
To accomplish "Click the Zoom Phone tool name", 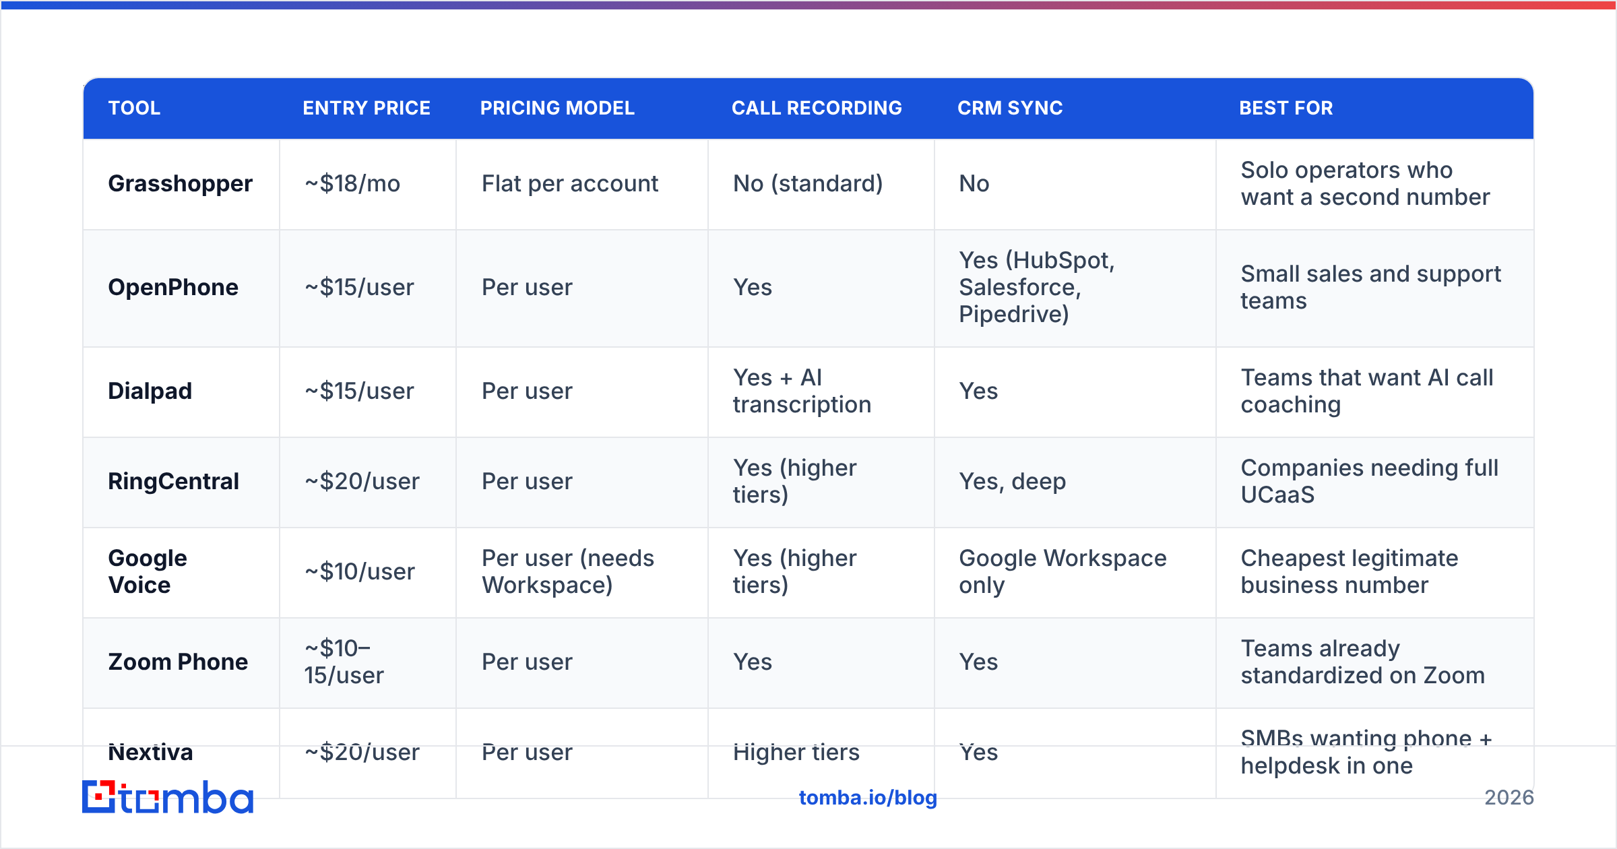I will tap(178, 662).
